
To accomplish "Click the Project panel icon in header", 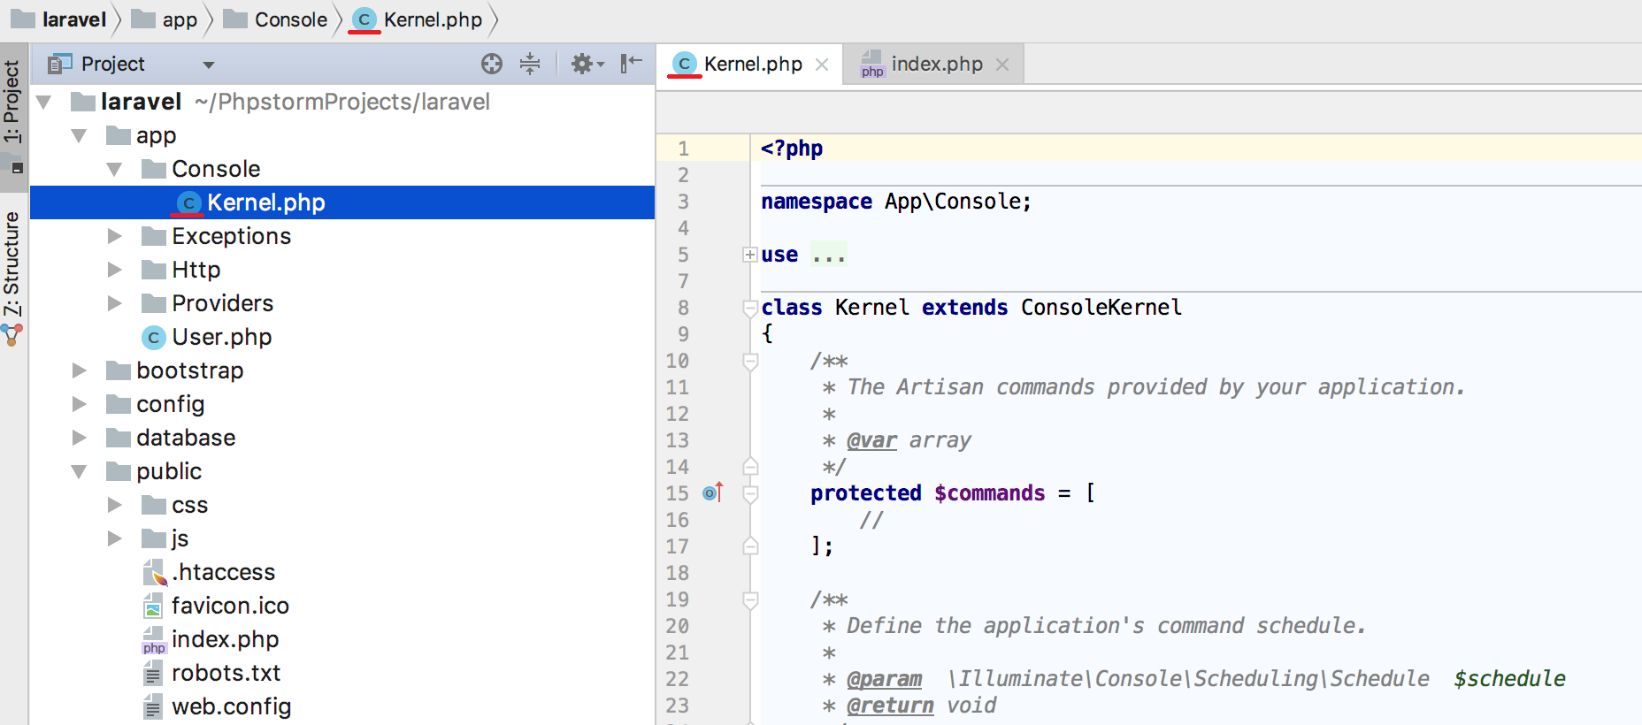I will click(x=59, y=64).
